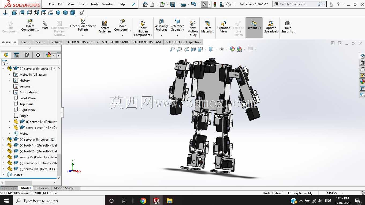Select the Smart Fasteners icon
Viewport: 365px width, 205px height.
point(105,27)
